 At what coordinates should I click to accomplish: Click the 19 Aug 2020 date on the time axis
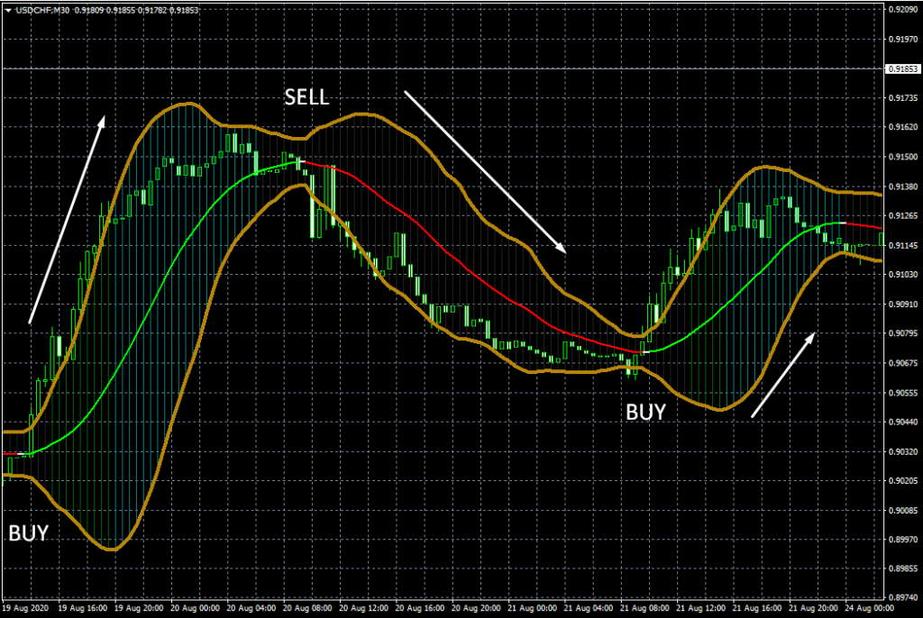(x=26, y=609)
